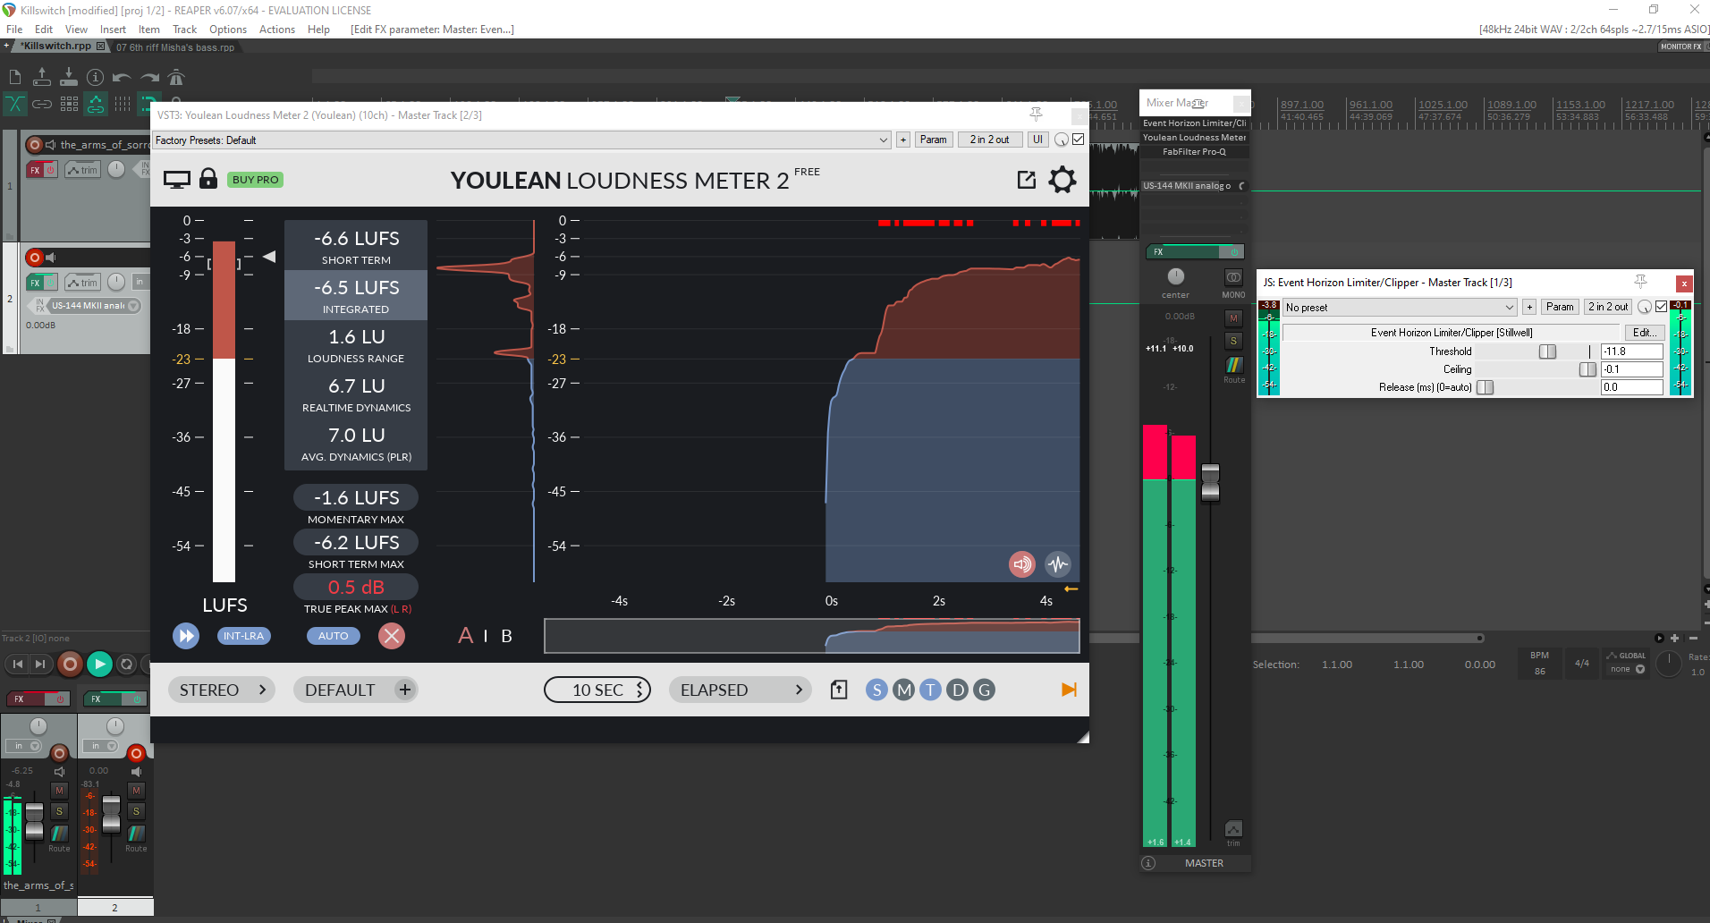Image resolution: width=1710 pixels, height=923 pixels.
Task: Click the BUY PRO button
Action: tap(255, 180)
